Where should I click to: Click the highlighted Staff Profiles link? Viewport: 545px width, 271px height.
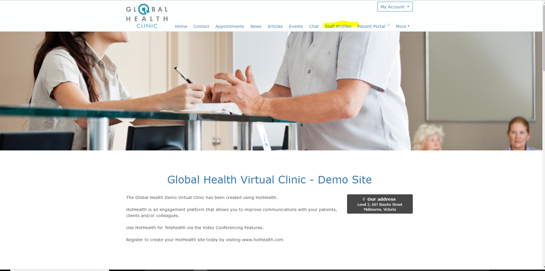tap(338, 26)
